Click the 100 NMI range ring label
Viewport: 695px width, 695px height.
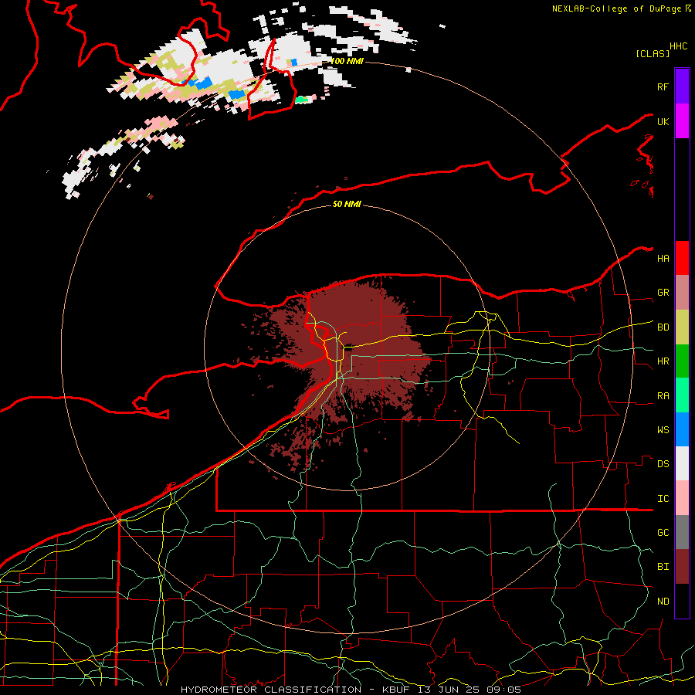click(347, 61)
